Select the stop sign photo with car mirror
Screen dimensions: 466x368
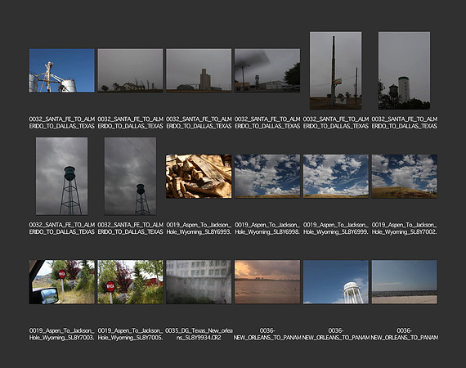(62, 282)
